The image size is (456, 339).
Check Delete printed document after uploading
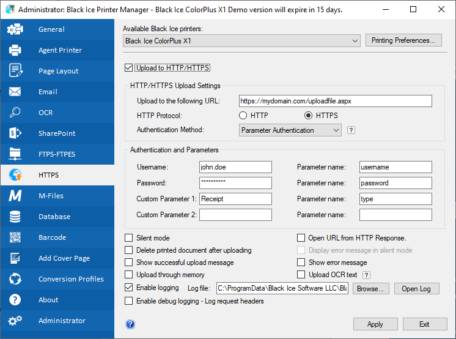coord(128,250)
